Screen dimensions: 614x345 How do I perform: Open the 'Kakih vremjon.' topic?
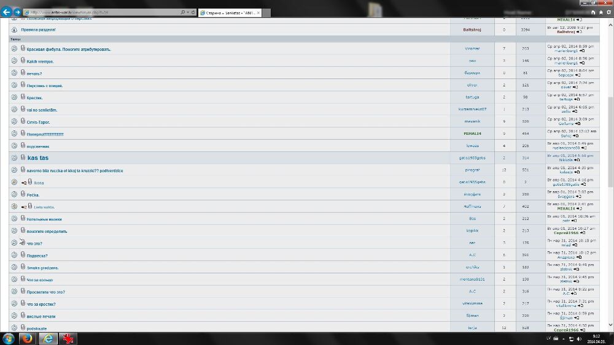40,62
